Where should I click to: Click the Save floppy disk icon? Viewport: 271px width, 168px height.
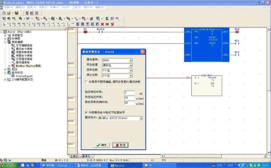click(x=17, y=13)
